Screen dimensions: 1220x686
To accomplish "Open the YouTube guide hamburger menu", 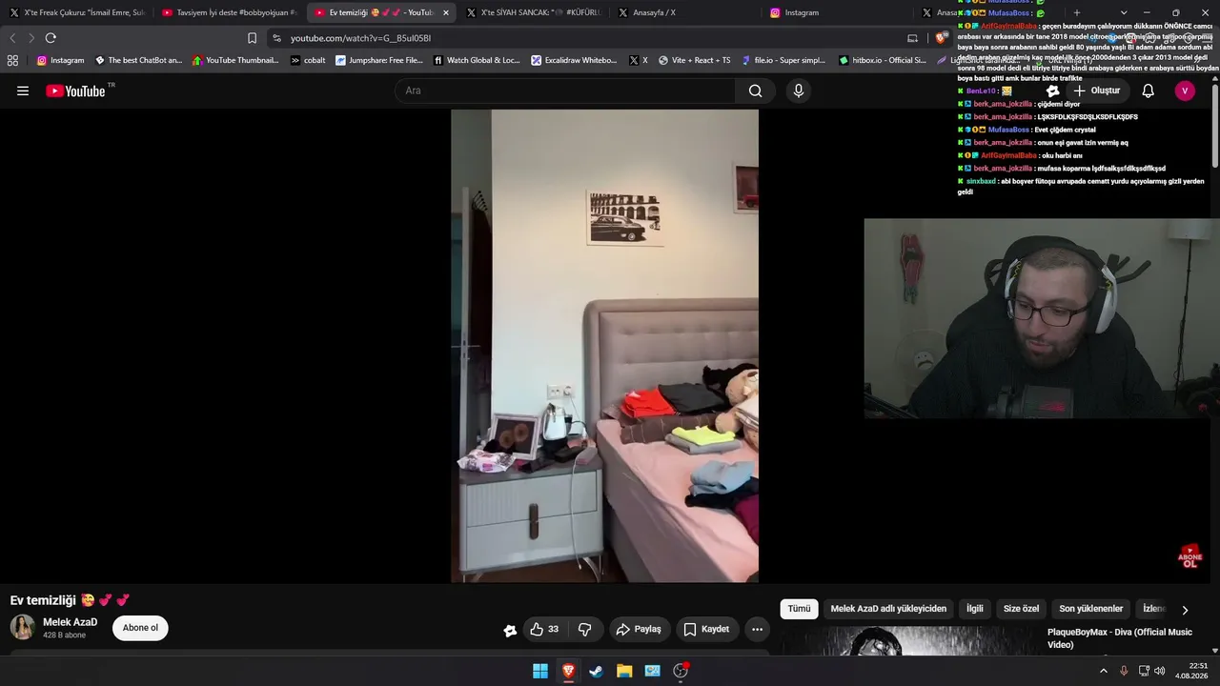I will tap(23, 91).
